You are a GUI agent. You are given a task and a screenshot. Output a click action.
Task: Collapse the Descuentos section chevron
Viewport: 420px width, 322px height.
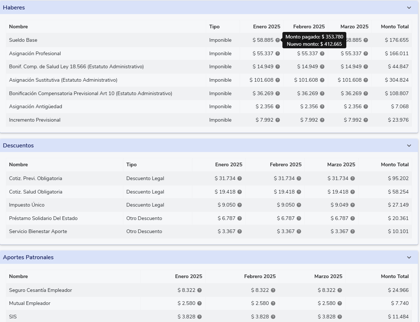pyautogui.click(x=409, y=146)
